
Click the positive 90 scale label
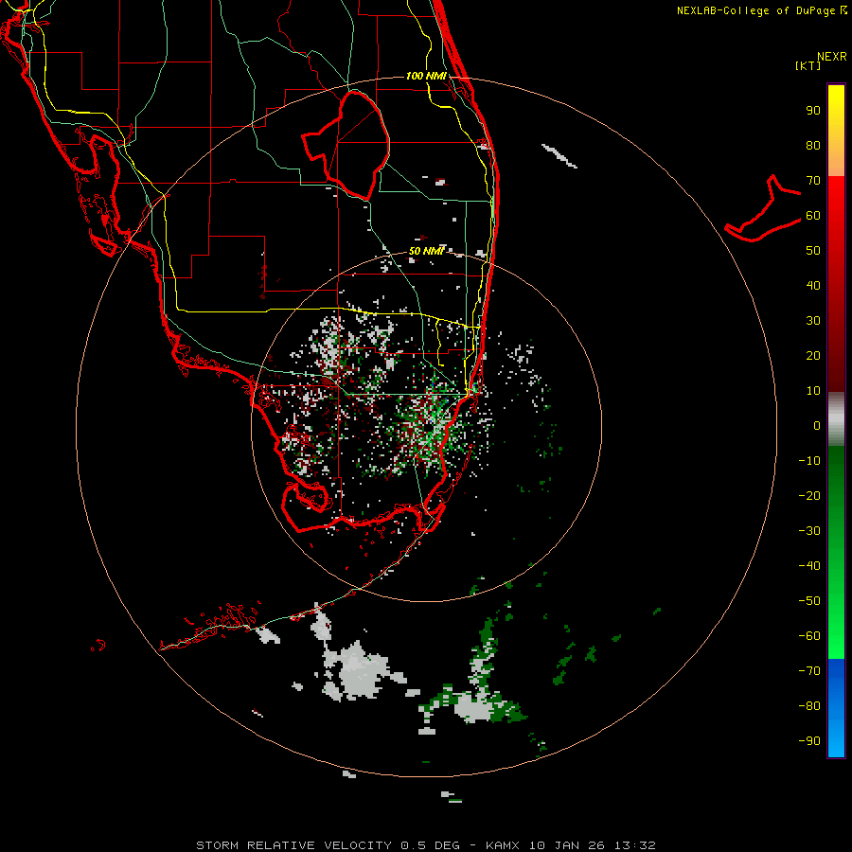click(813, 111)
